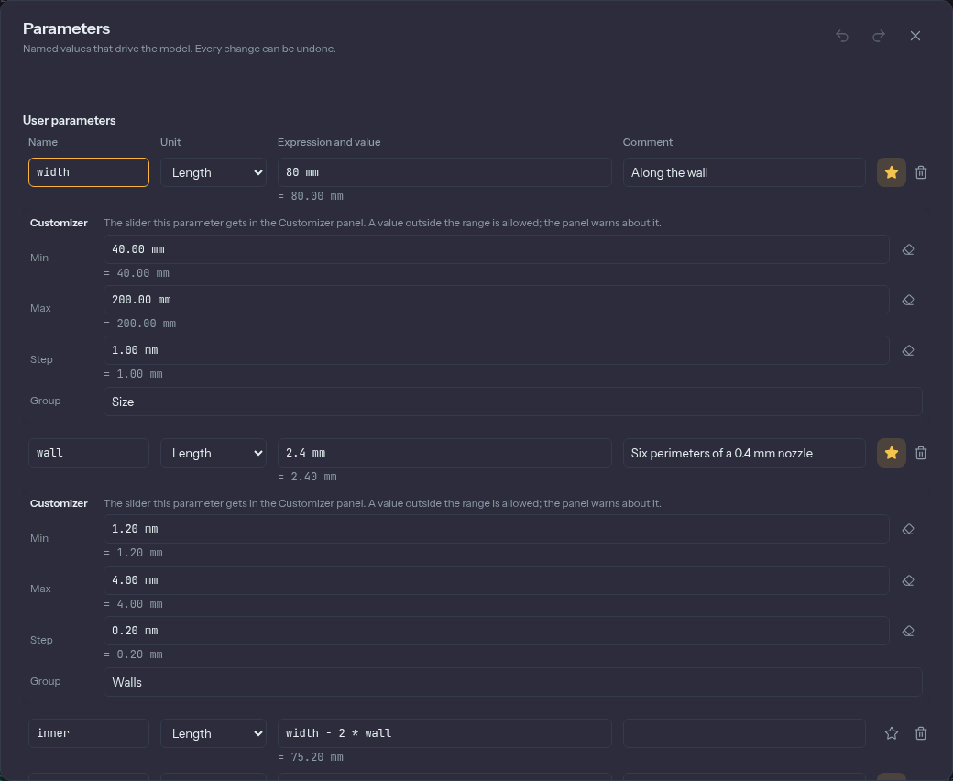This screenshot has height=781, width=953.
Task: Toggle the favorite star for width
Action: (892, 172)
